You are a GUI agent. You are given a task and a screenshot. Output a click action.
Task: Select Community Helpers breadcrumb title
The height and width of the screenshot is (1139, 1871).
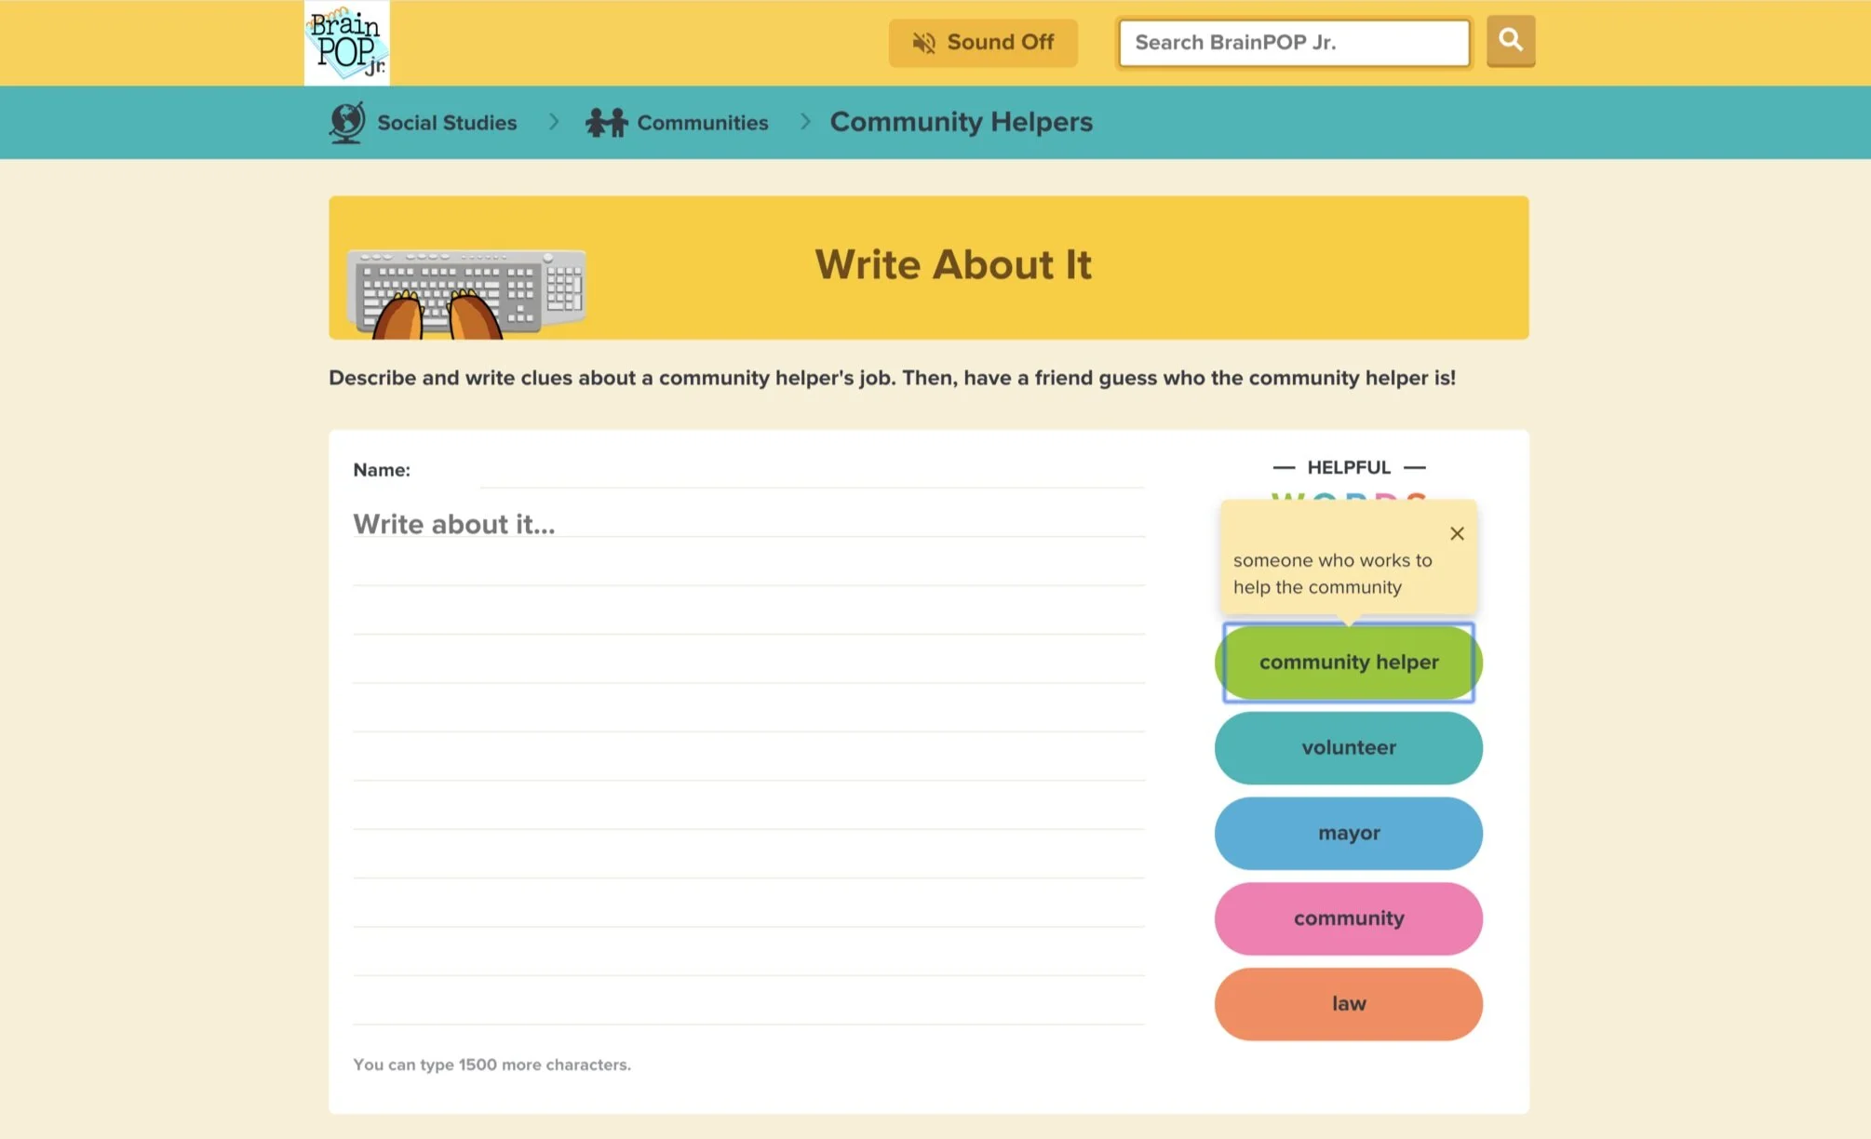click(961, 122)
